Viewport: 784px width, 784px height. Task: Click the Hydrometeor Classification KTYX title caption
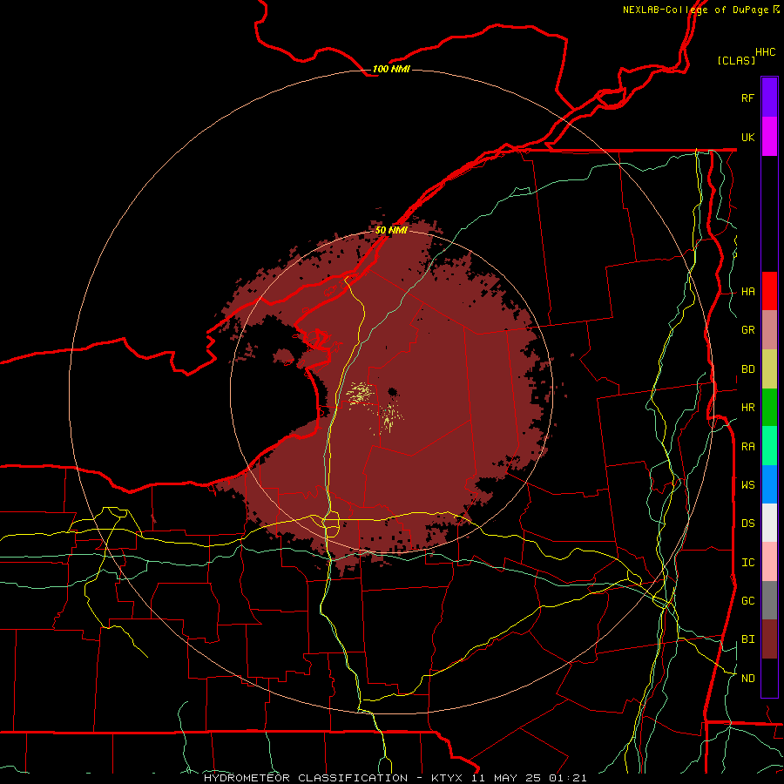click(395, 778)
